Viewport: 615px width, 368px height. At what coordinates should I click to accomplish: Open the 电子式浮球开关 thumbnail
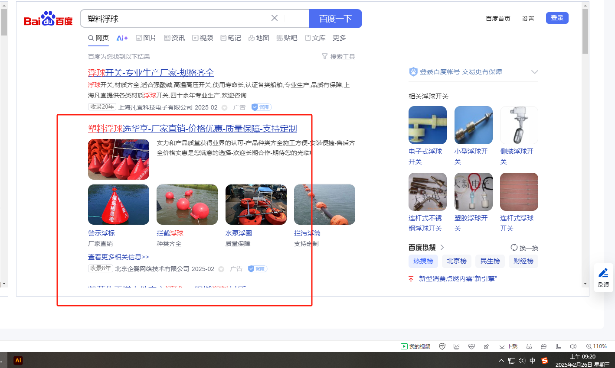tap(428, 125)
